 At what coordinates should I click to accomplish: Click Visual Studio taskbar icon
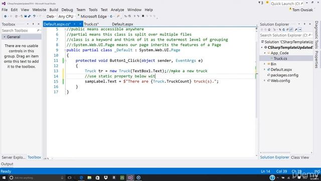coord(130,177)
